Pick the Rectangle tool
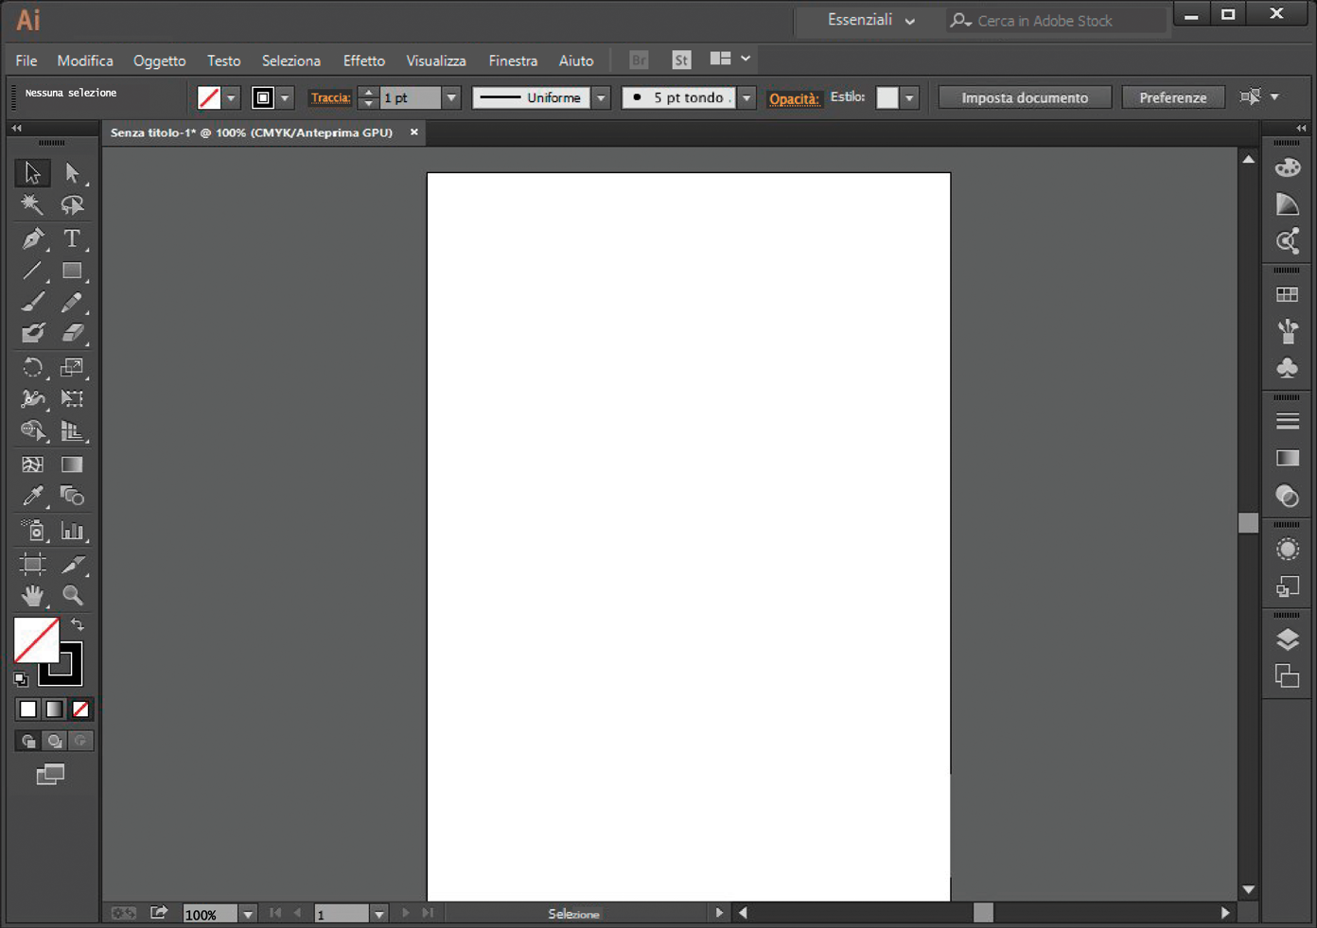 72,271
